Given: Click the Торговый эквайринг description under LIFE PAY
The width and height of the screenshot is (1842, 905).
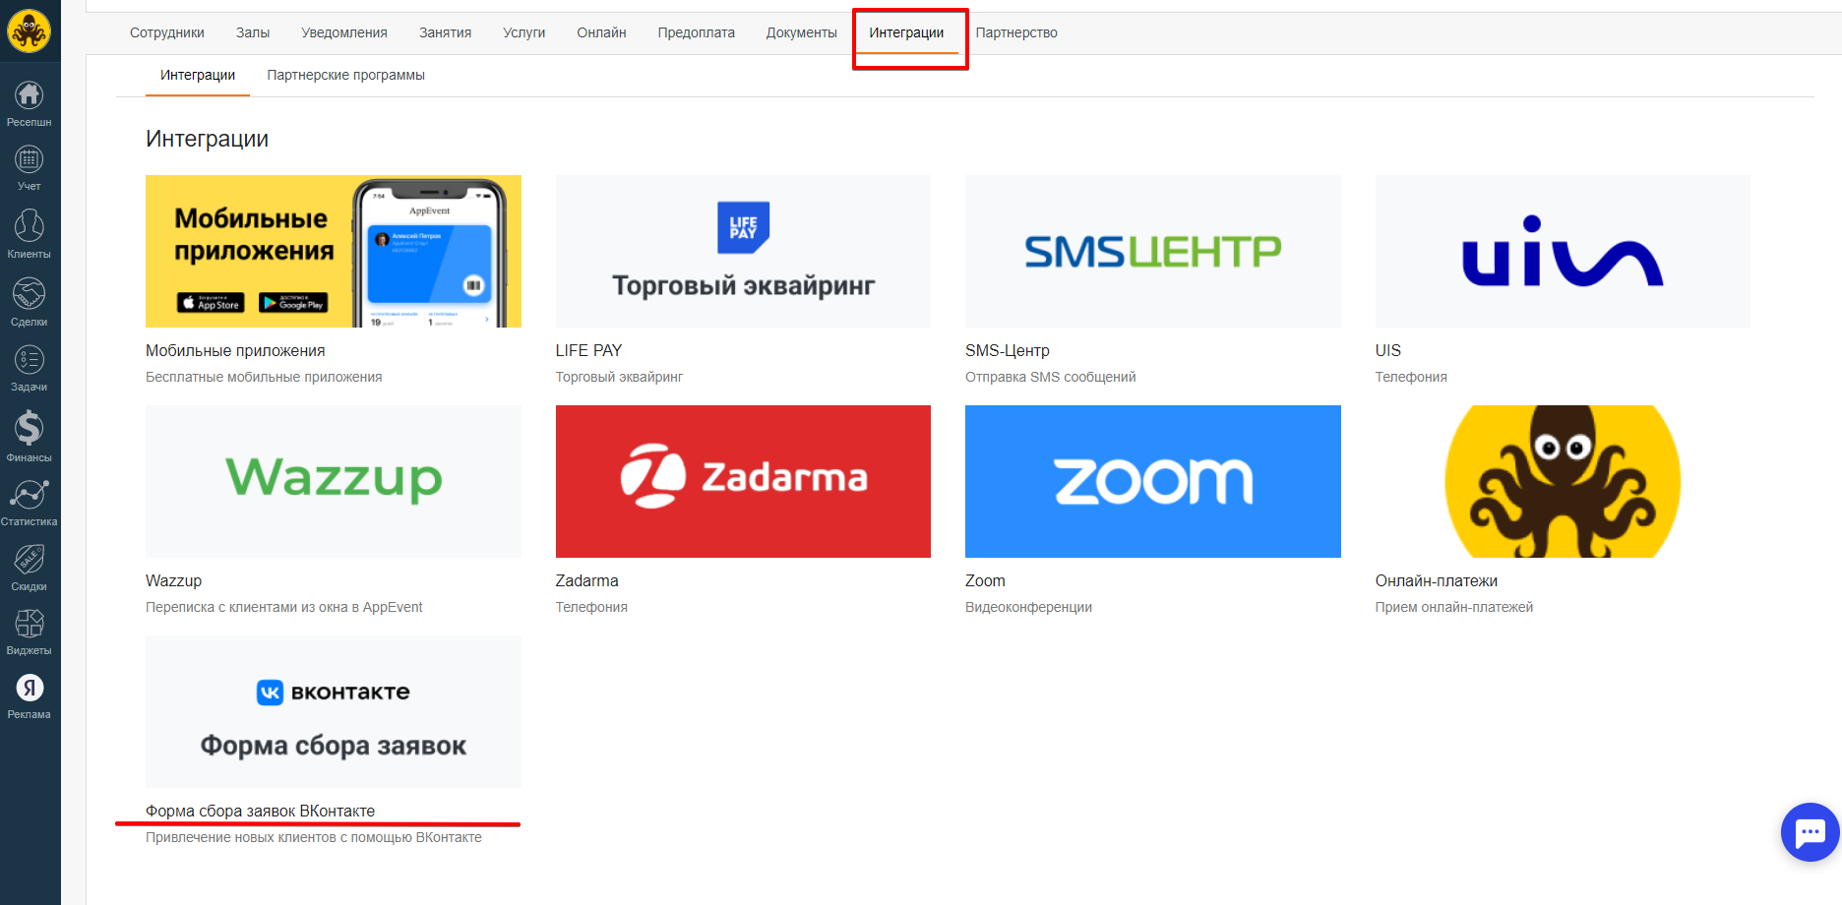Looking at the screenshot, I should (x=619, y=377).
